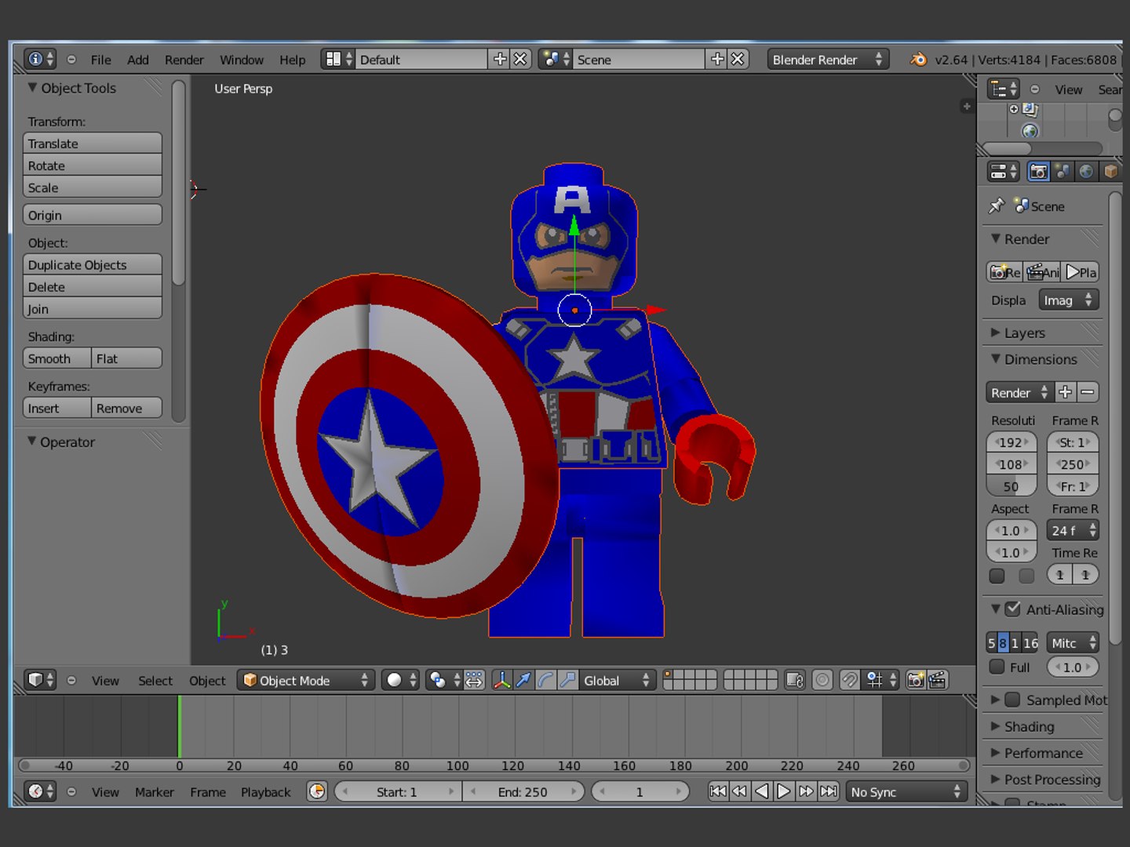Open the Window menu
1130x847 pixels.
[242, 60]
